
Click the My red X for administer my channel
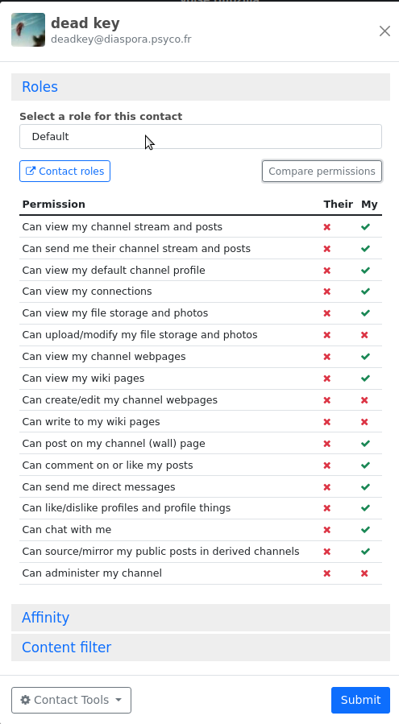[x=364, y=573]
